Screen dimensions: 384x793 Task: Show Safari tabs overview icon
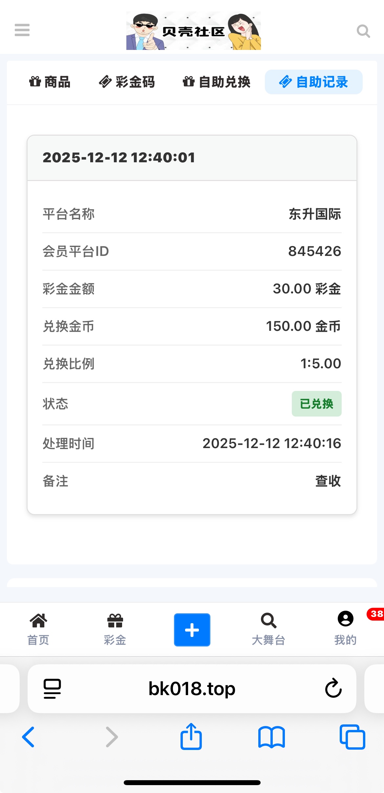coord(352,737)
